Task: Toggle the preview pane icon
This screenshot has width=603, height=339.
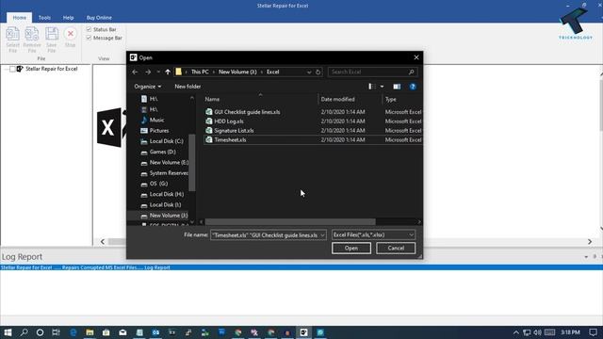Action: pyautogui.click(x=397, y=87)
